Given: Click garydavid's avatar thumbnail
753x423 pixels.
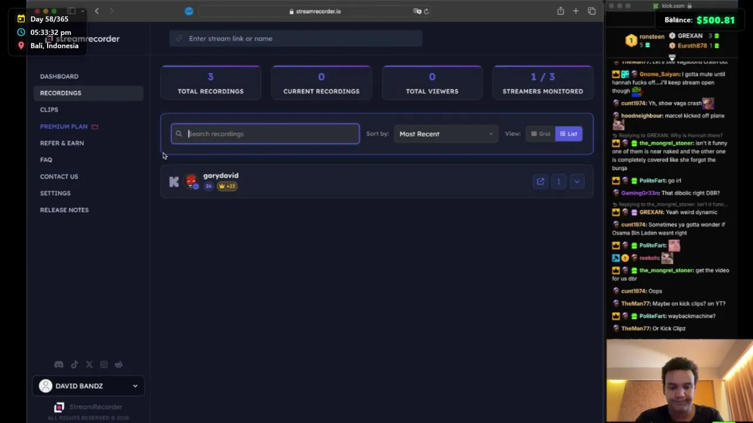Looking at the screenshot, I should [191, 182].
